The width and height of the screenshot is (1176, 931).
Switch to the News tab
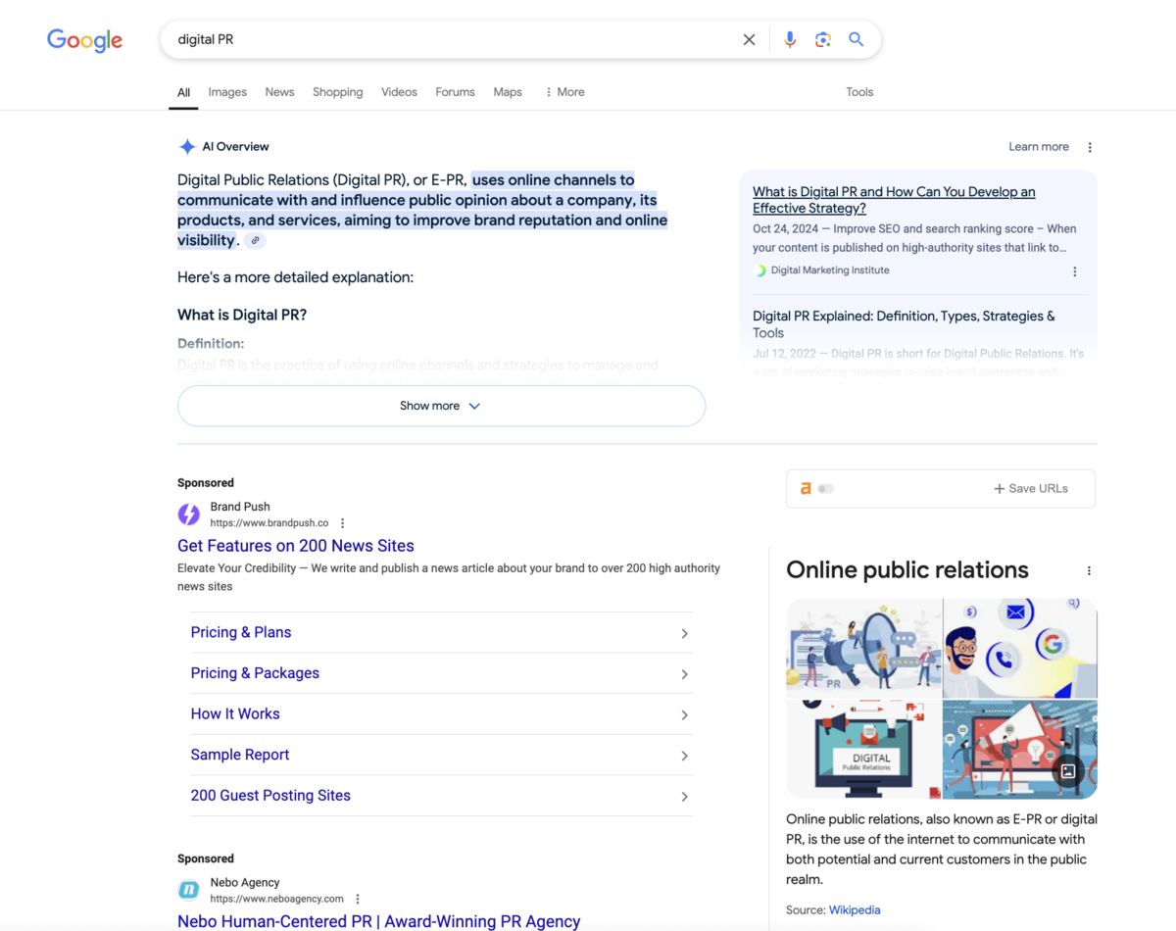coord(279,91)
